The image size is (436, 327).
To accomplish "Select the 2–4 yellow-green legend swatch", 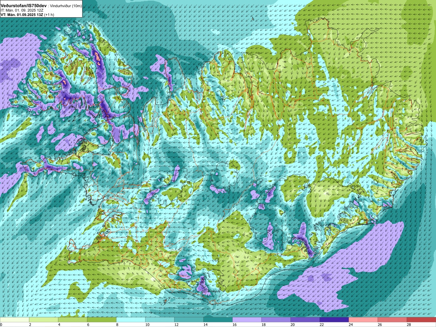I will point(44,320).
